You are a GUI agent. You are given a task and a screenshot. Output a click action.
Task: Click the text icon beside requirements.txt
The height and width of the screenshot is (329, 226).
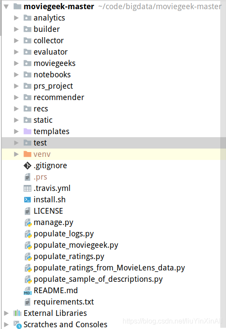(27, 302)
